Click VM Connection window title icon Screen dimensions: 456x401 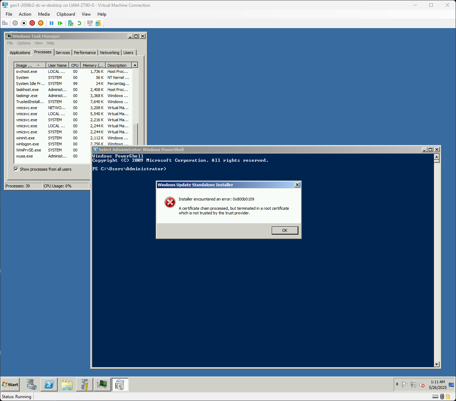[5, 5]
